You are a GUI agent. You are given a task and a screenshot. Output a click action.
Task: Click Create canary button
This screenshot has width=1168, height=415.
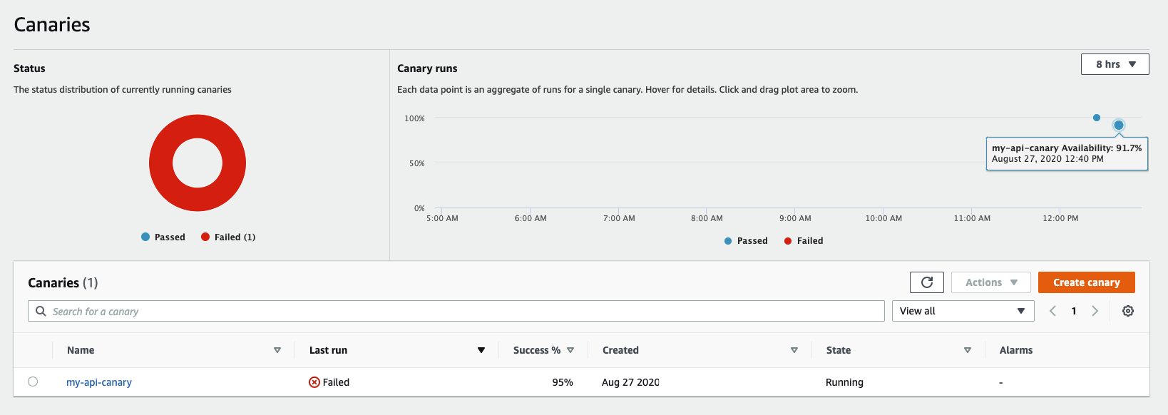[x=1087, y=282]
